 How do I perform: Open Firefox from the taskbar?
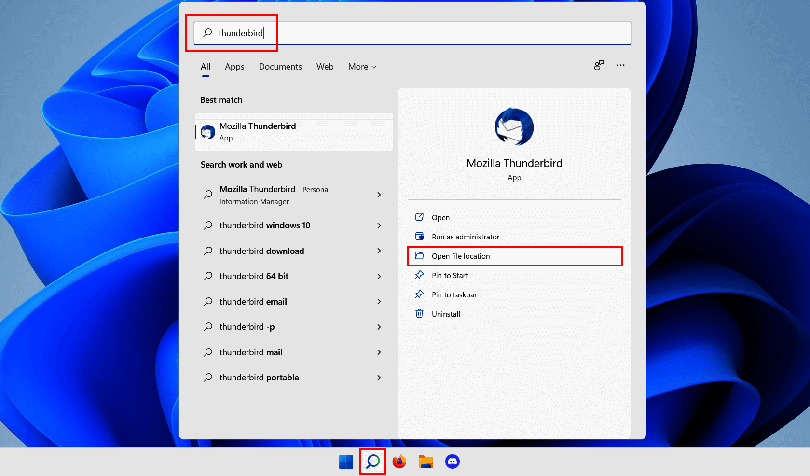point(399,462)
